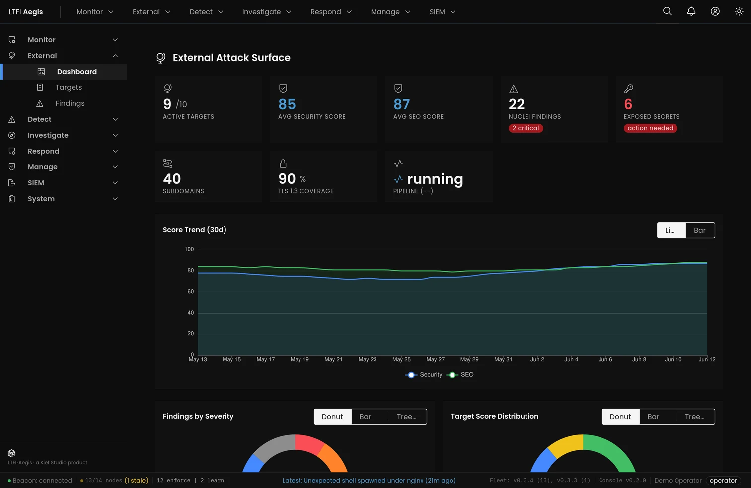
Task: Click the Subdomains card icon
Action: click(168, 163)
